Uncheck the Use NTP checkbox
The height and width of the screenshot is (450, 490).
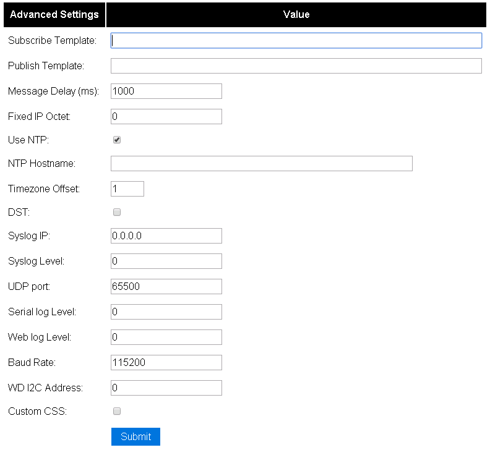[117, 140]
